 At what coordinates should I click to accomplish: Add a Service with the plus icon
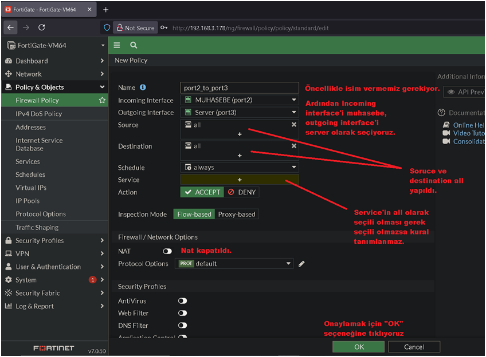240,180
